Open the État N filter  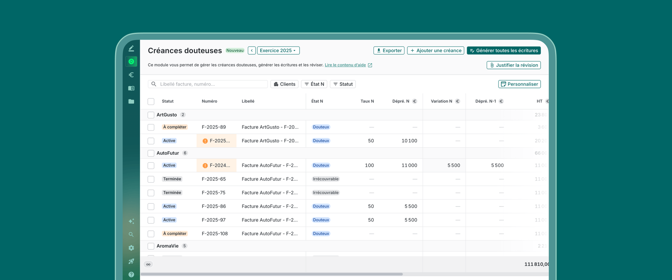coord(314,84)
